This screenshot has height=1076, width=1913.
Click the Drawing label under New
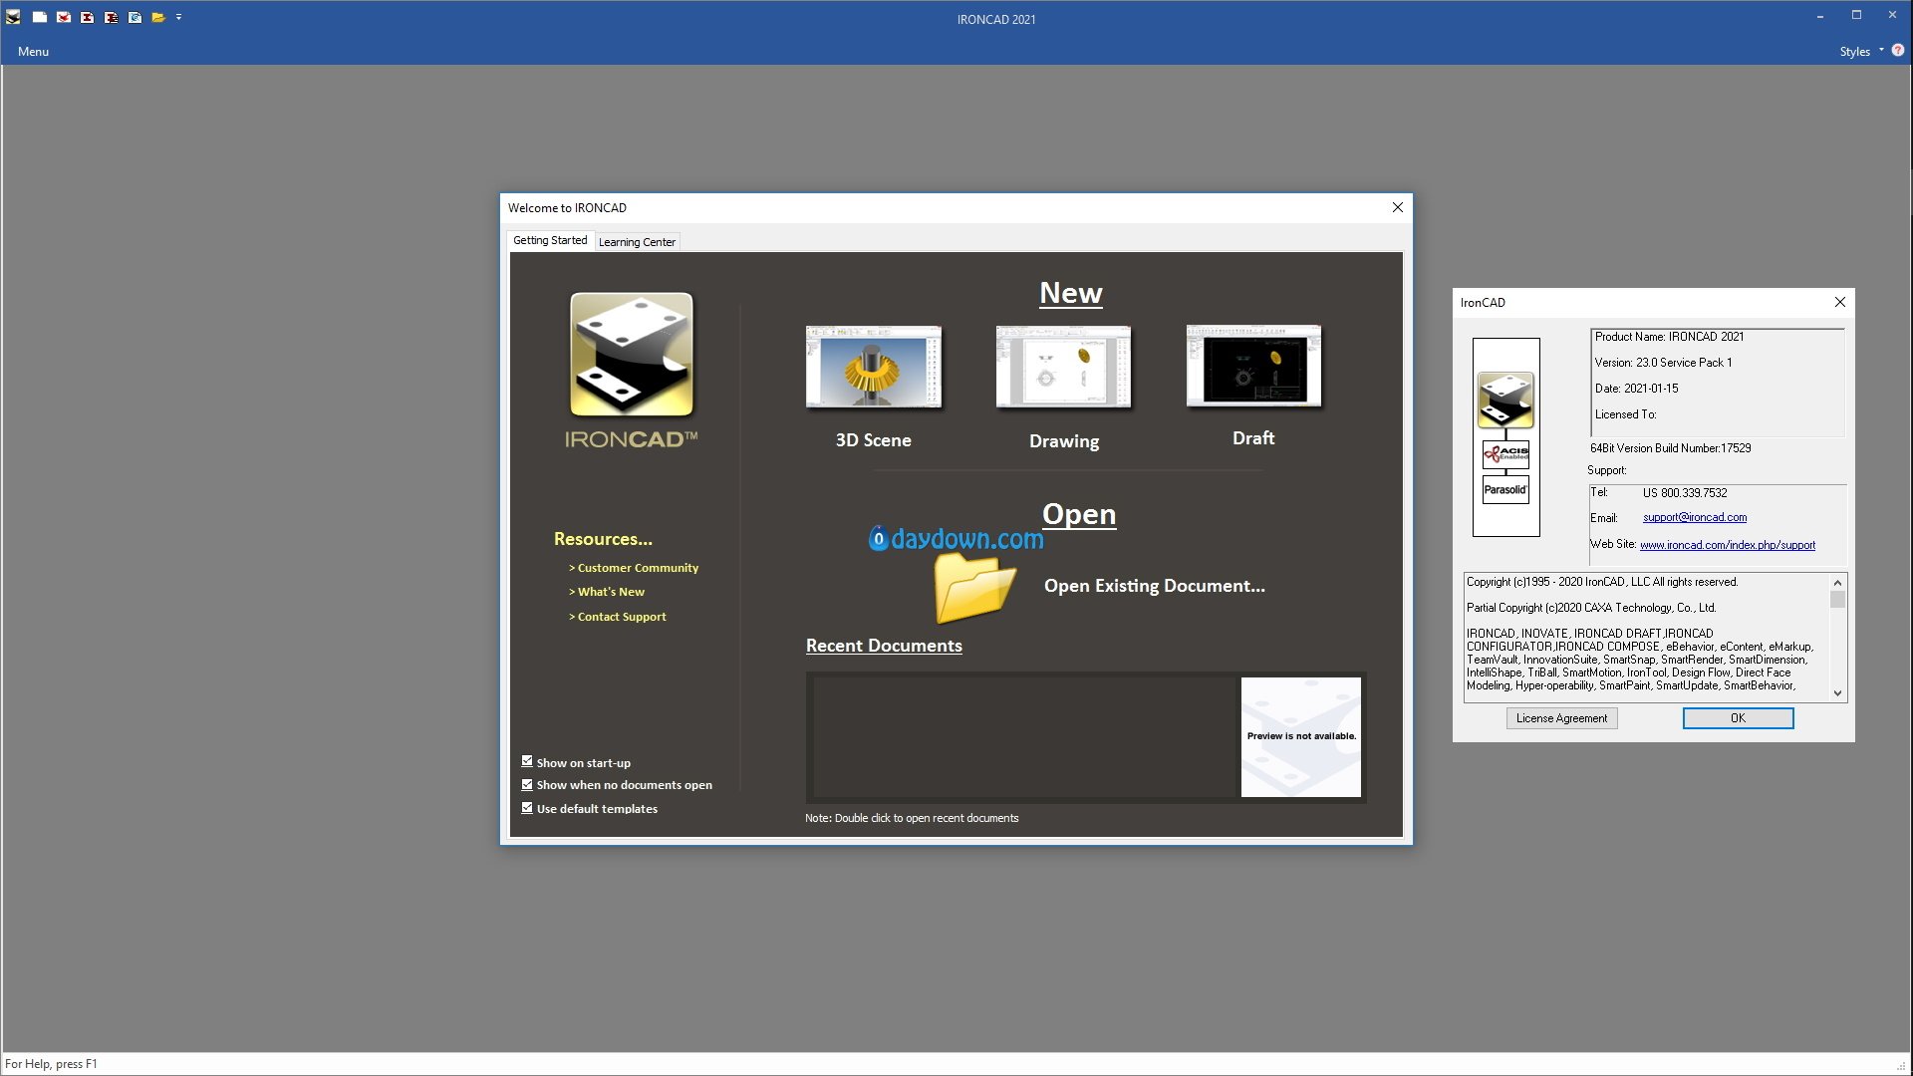(x=1064, y=441)
